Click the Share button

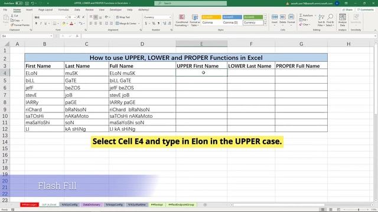click(x=348, y=10)
